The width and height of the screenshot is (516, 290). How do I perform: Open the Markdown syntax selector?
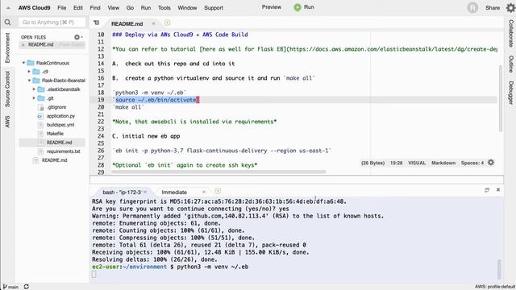443,163
